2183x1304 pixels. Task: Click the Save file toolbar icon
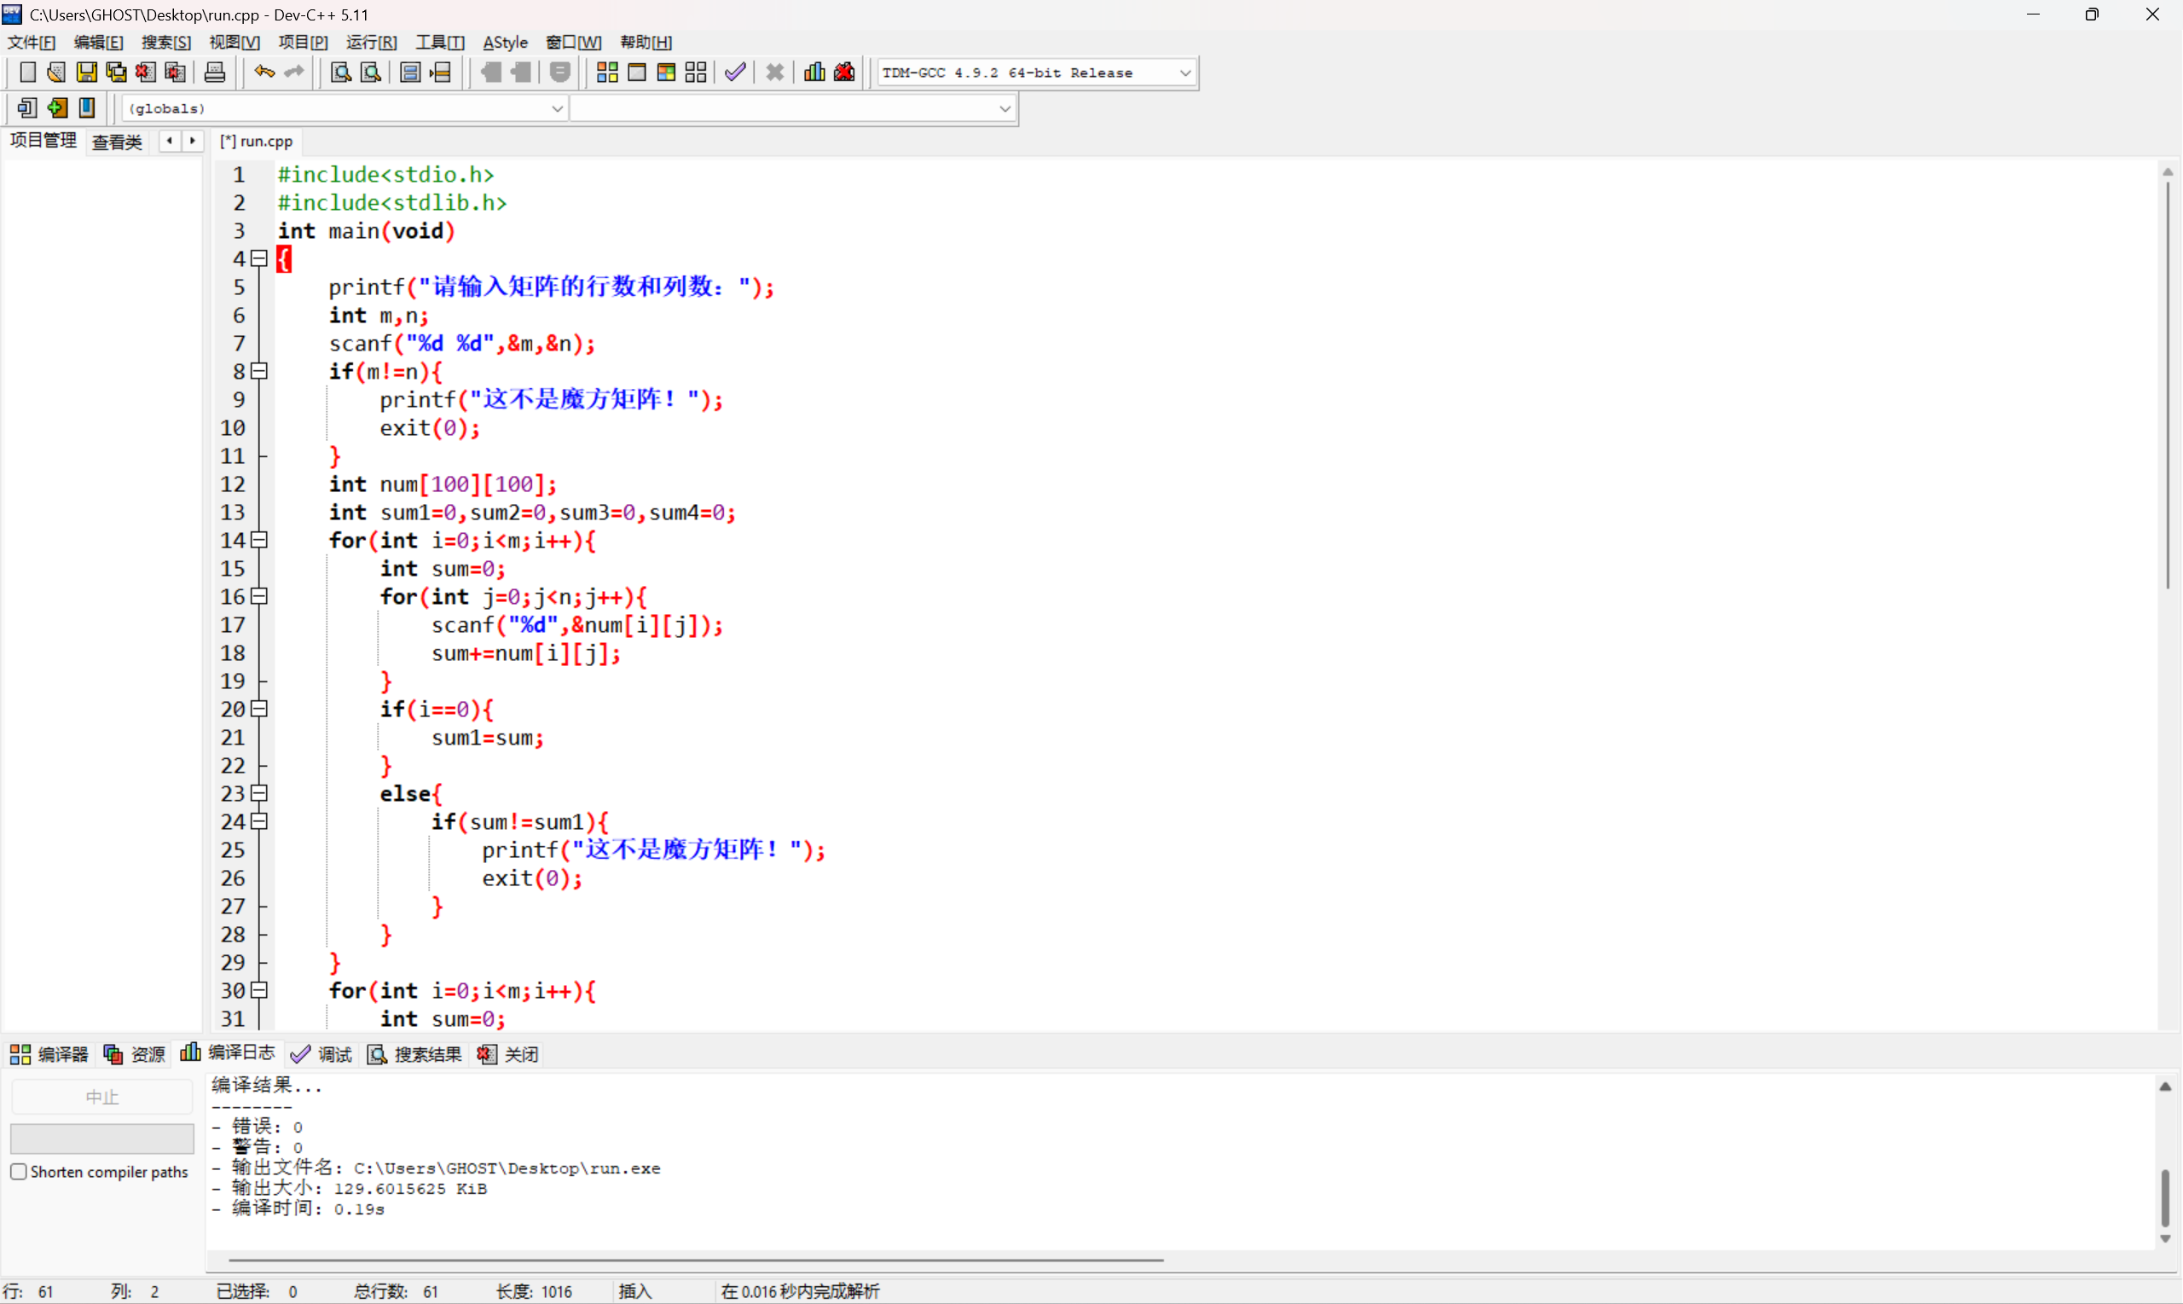click(86, 73)
